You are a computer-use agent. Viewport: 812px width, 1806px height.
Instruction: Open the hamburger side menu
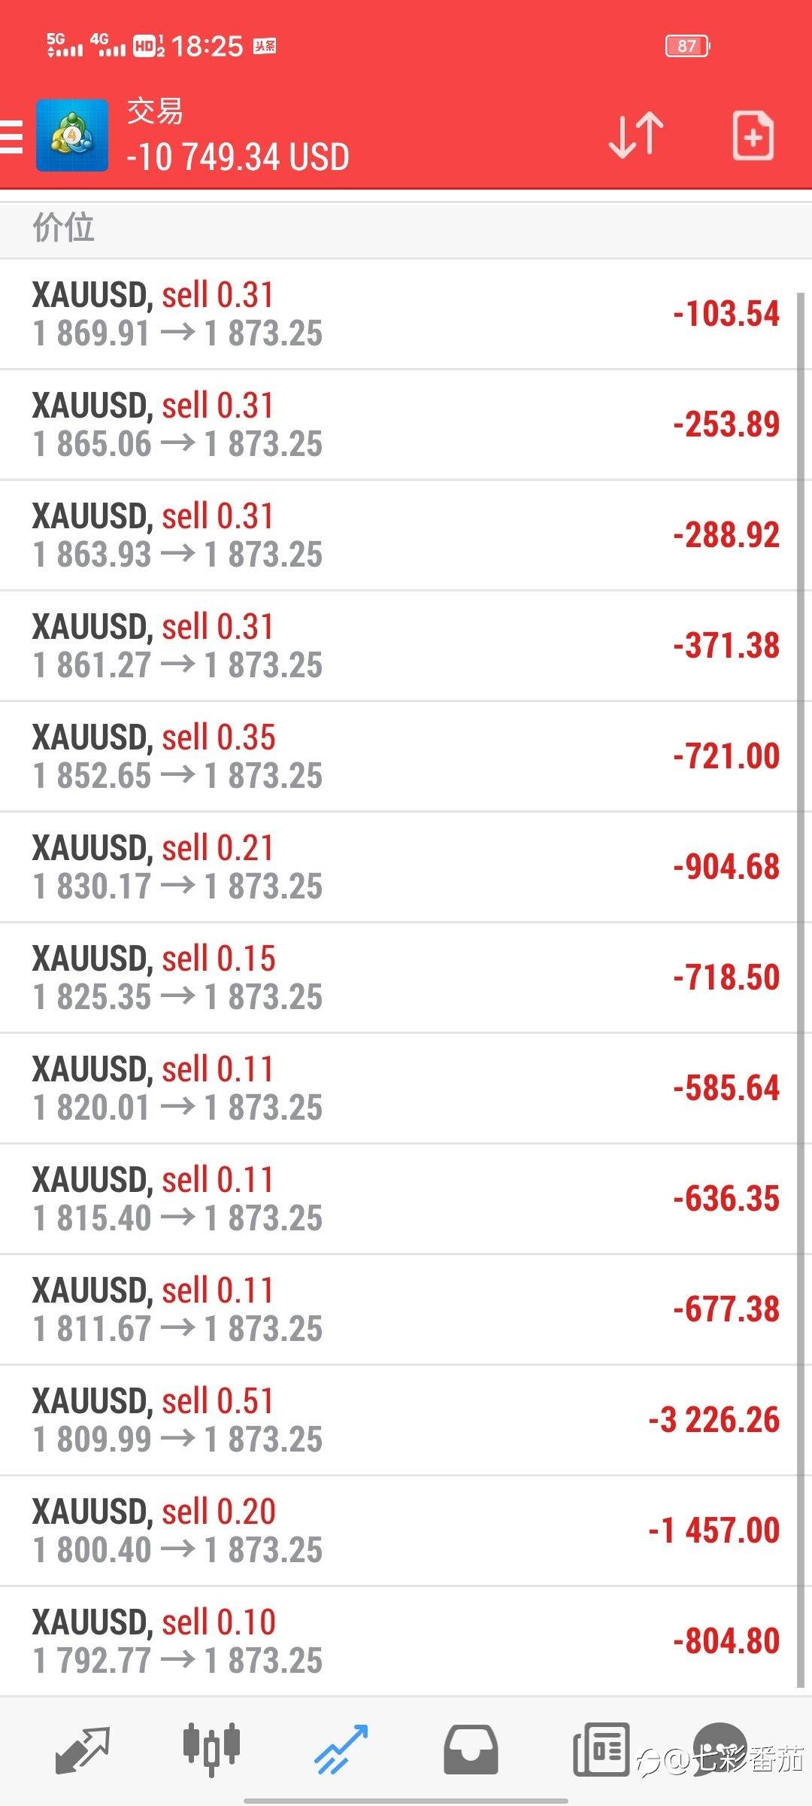[x=12, y=137]
